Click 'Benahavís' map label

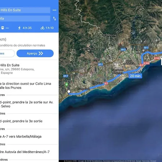[89, 49]
